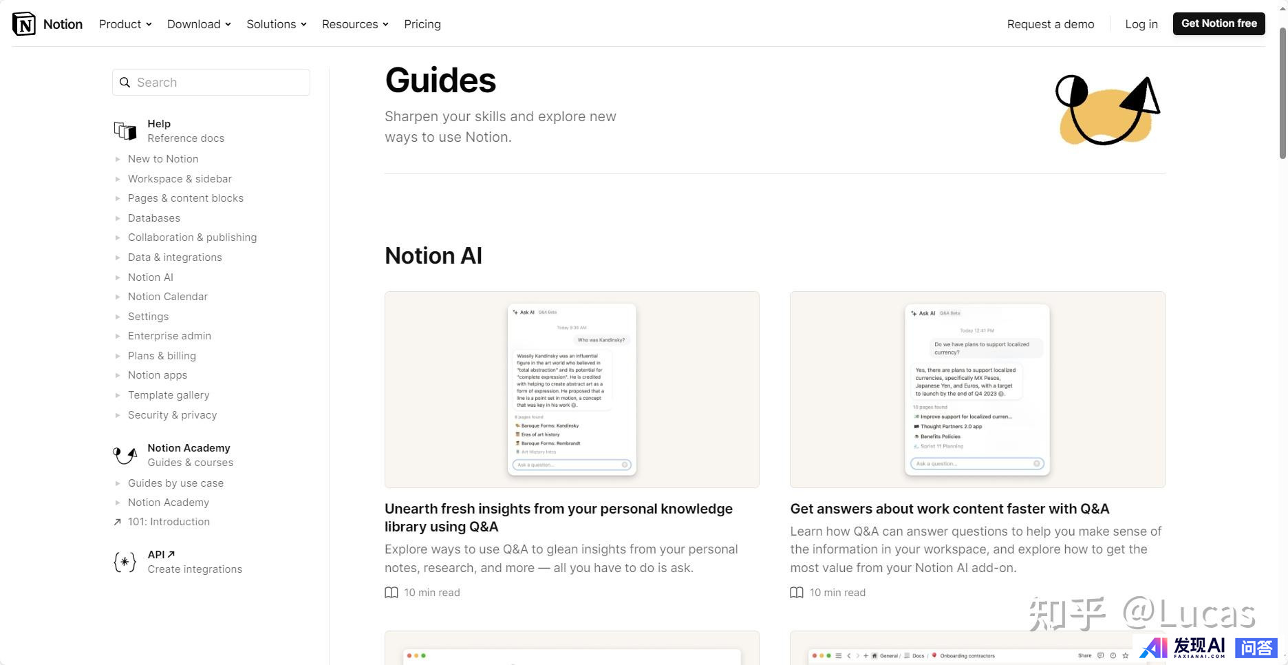Expand Data & integrations section

pos(118,257)
